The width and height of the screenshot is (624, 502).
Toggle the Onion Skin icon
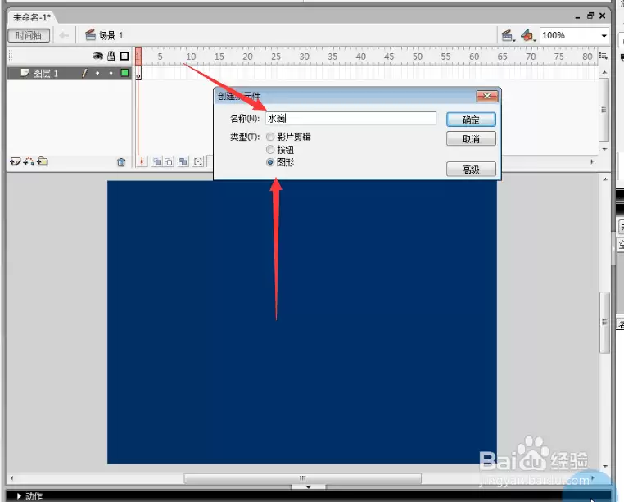pos(156,161)
